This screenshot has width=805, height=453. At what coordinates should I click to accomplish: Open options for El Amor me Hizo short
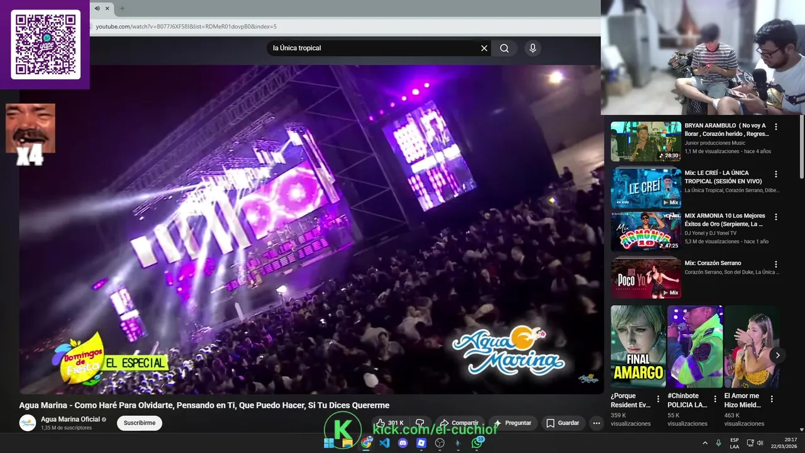pyautogui.click(x=772, y=399)
